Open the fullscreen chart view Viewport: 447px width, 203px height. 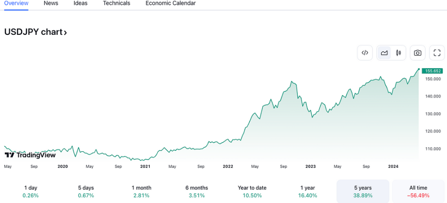437,53
